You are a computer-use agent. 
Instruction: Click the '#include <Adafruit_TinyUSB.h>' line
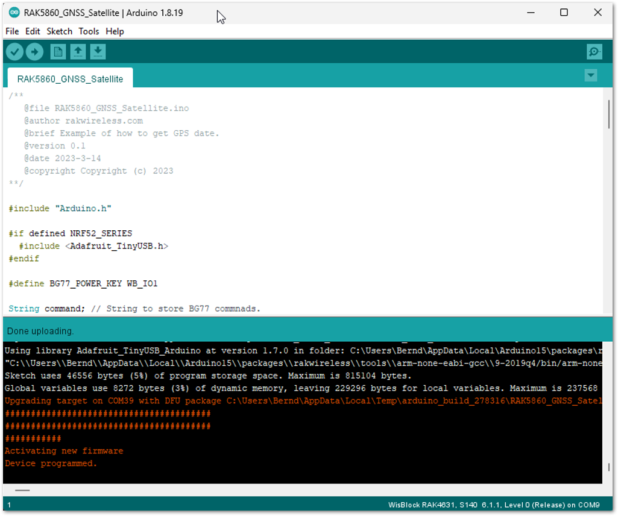(x=94, y=246)
